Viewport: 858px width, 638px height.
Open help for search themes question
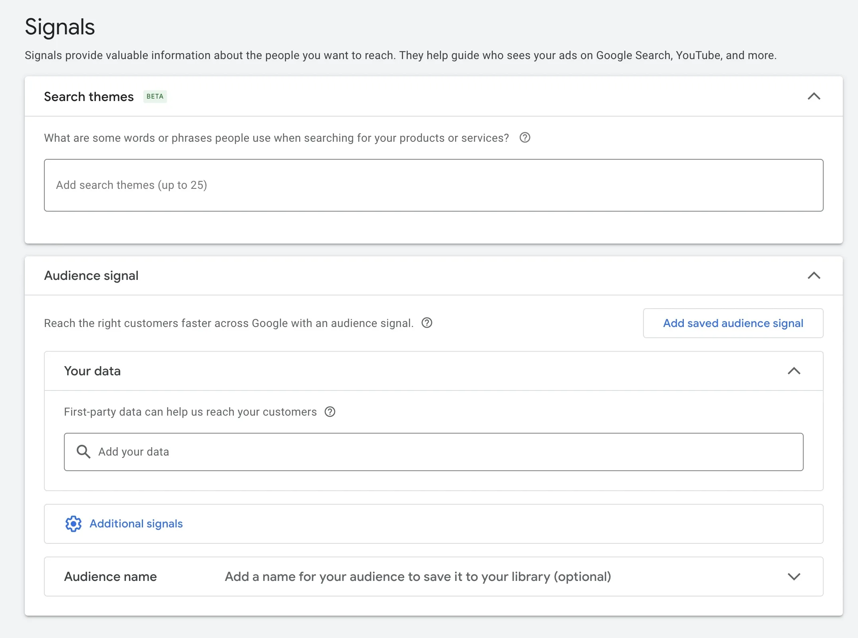[x=525, y=138]
